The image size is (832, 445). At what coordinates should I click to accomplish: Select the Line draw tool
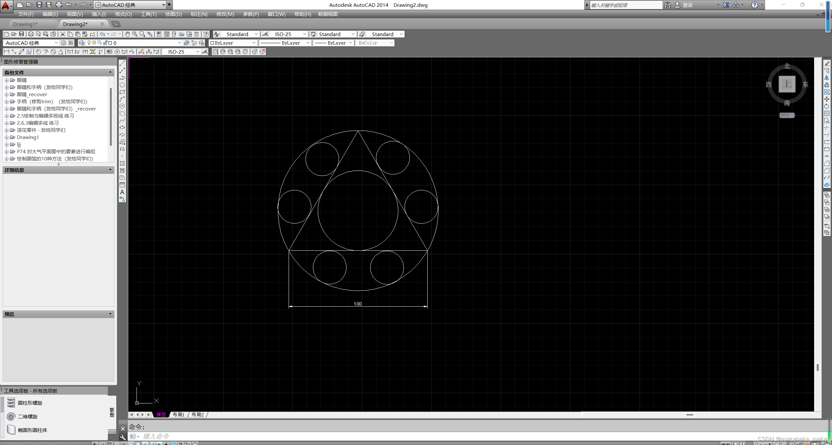(x=122, y=63)
